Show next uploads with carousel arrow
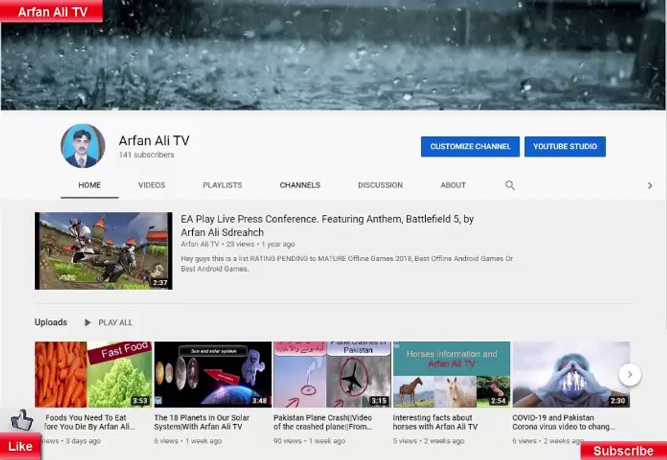 click(629, 374)
